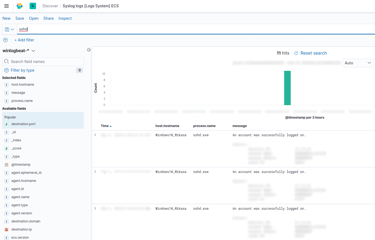Screen dimensions: 375x240
Task: Click Open in the top menu
Action: (34, 18)
